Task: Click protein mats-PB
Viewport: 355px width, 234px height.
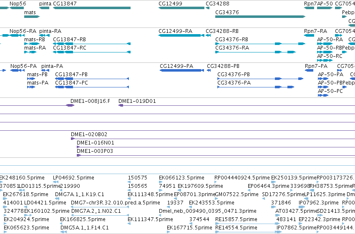Action: (x=31, y=79)
